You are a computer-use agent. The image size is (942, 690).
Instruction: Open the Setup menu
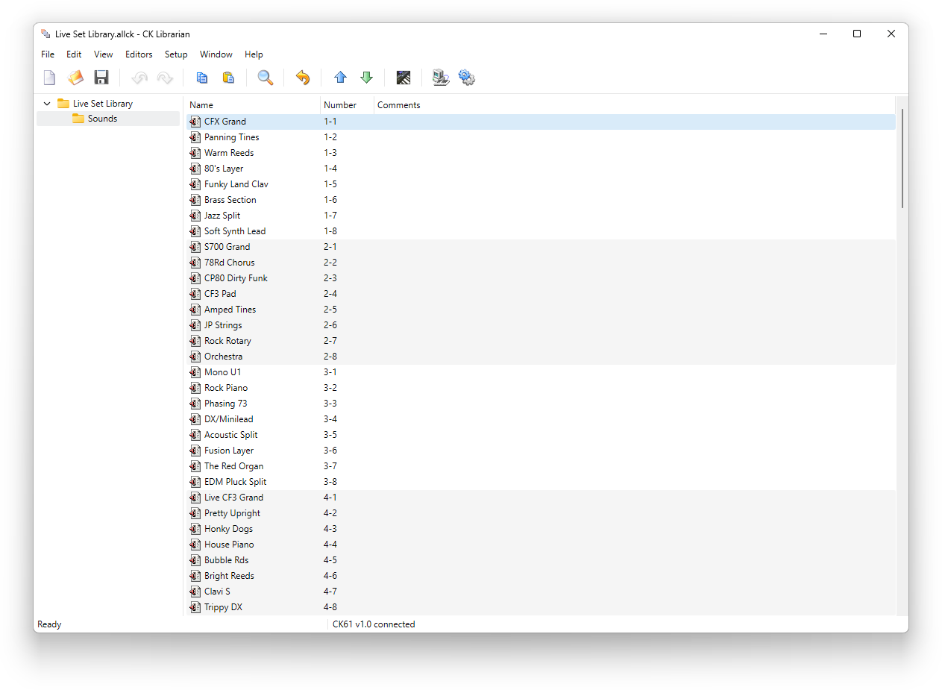[x=176, y=54]
